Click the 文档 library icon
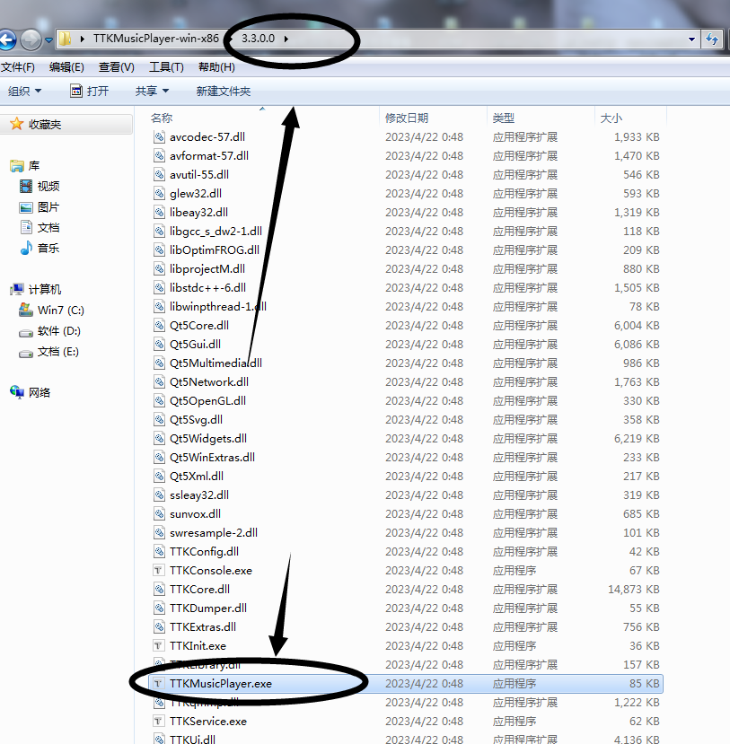 click(x=26, y=228)
